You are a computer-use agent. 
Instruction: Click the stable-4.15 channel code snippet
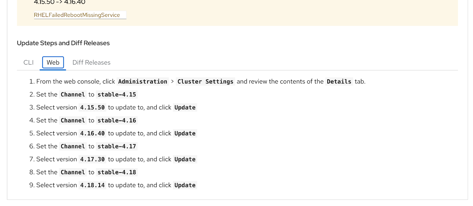pyautogui.click(x=116, y=94)
